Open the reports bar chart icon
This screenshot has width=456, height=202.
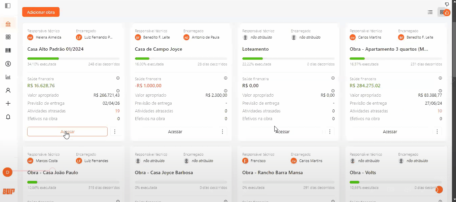click(8, 77)
